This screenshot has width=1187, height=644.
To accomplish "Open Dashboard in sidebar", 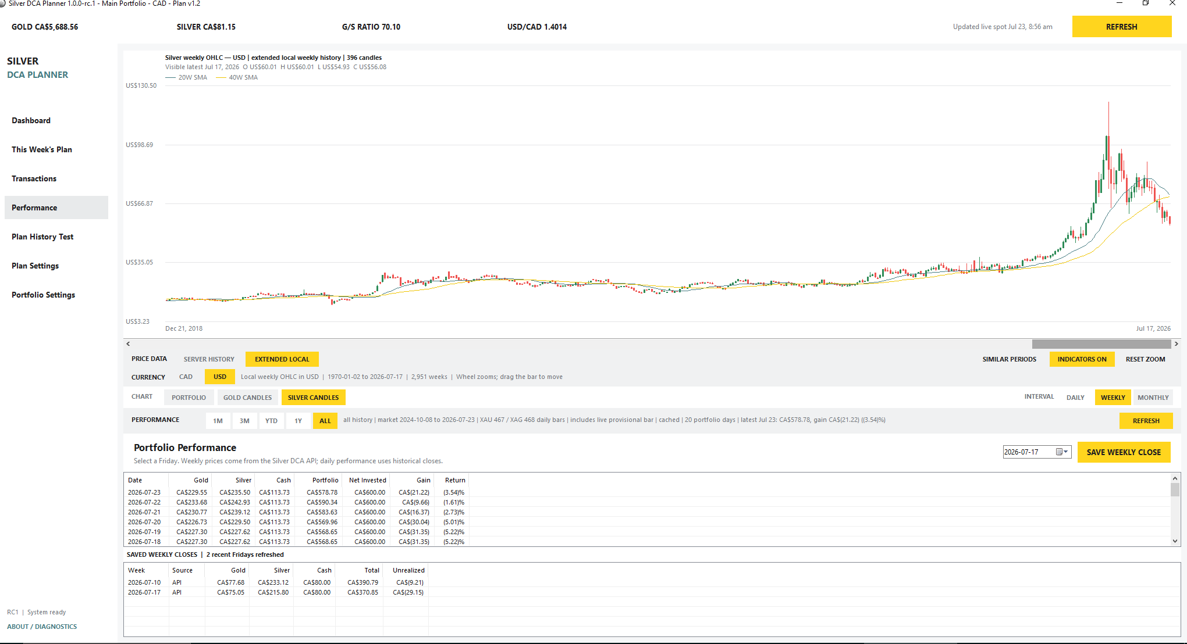I will click(56, 120).
